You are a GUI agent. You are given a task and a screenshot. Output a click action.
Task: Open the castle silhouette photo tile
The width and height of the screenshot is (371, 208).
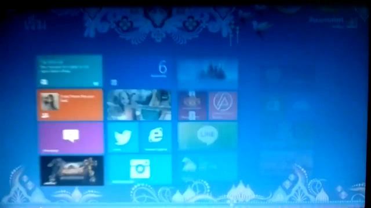pyautogui.click(x=208, y=73)
